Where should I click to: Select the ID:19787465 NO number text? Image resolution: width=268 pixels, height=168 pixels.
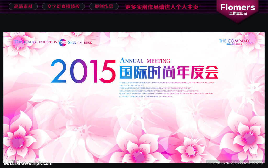coord(236,163)
